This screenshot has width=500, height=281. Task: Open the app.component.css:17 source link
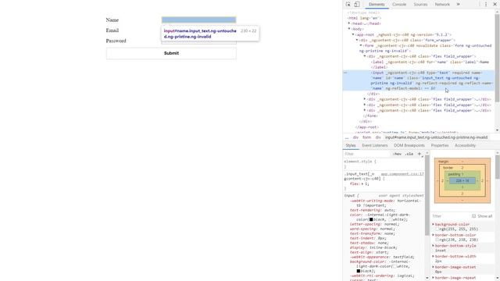(402, 174)
